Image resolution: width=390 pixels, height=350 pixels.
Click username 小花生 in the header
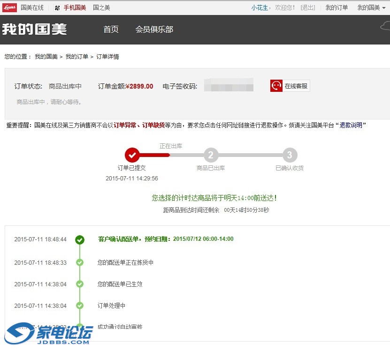[x=260, y=7]
